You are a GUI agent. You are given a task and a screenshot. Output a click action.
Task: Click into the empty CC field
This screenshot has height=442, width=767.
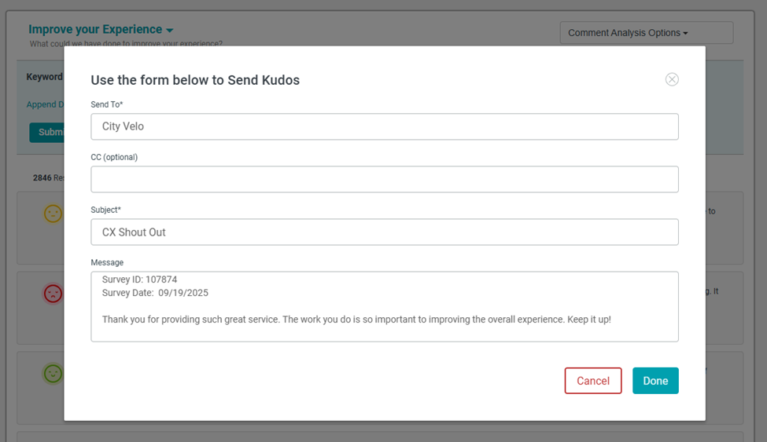point(384,179)
